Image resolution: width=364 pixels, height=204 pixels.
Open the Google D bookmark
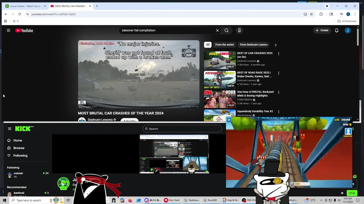coord(16,21)
